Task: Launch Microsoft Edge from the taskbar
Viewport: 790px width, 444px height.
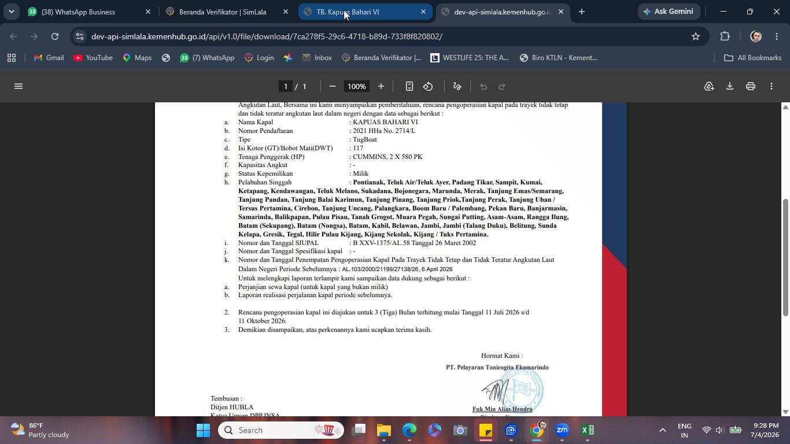Action: tap(409, 430)
